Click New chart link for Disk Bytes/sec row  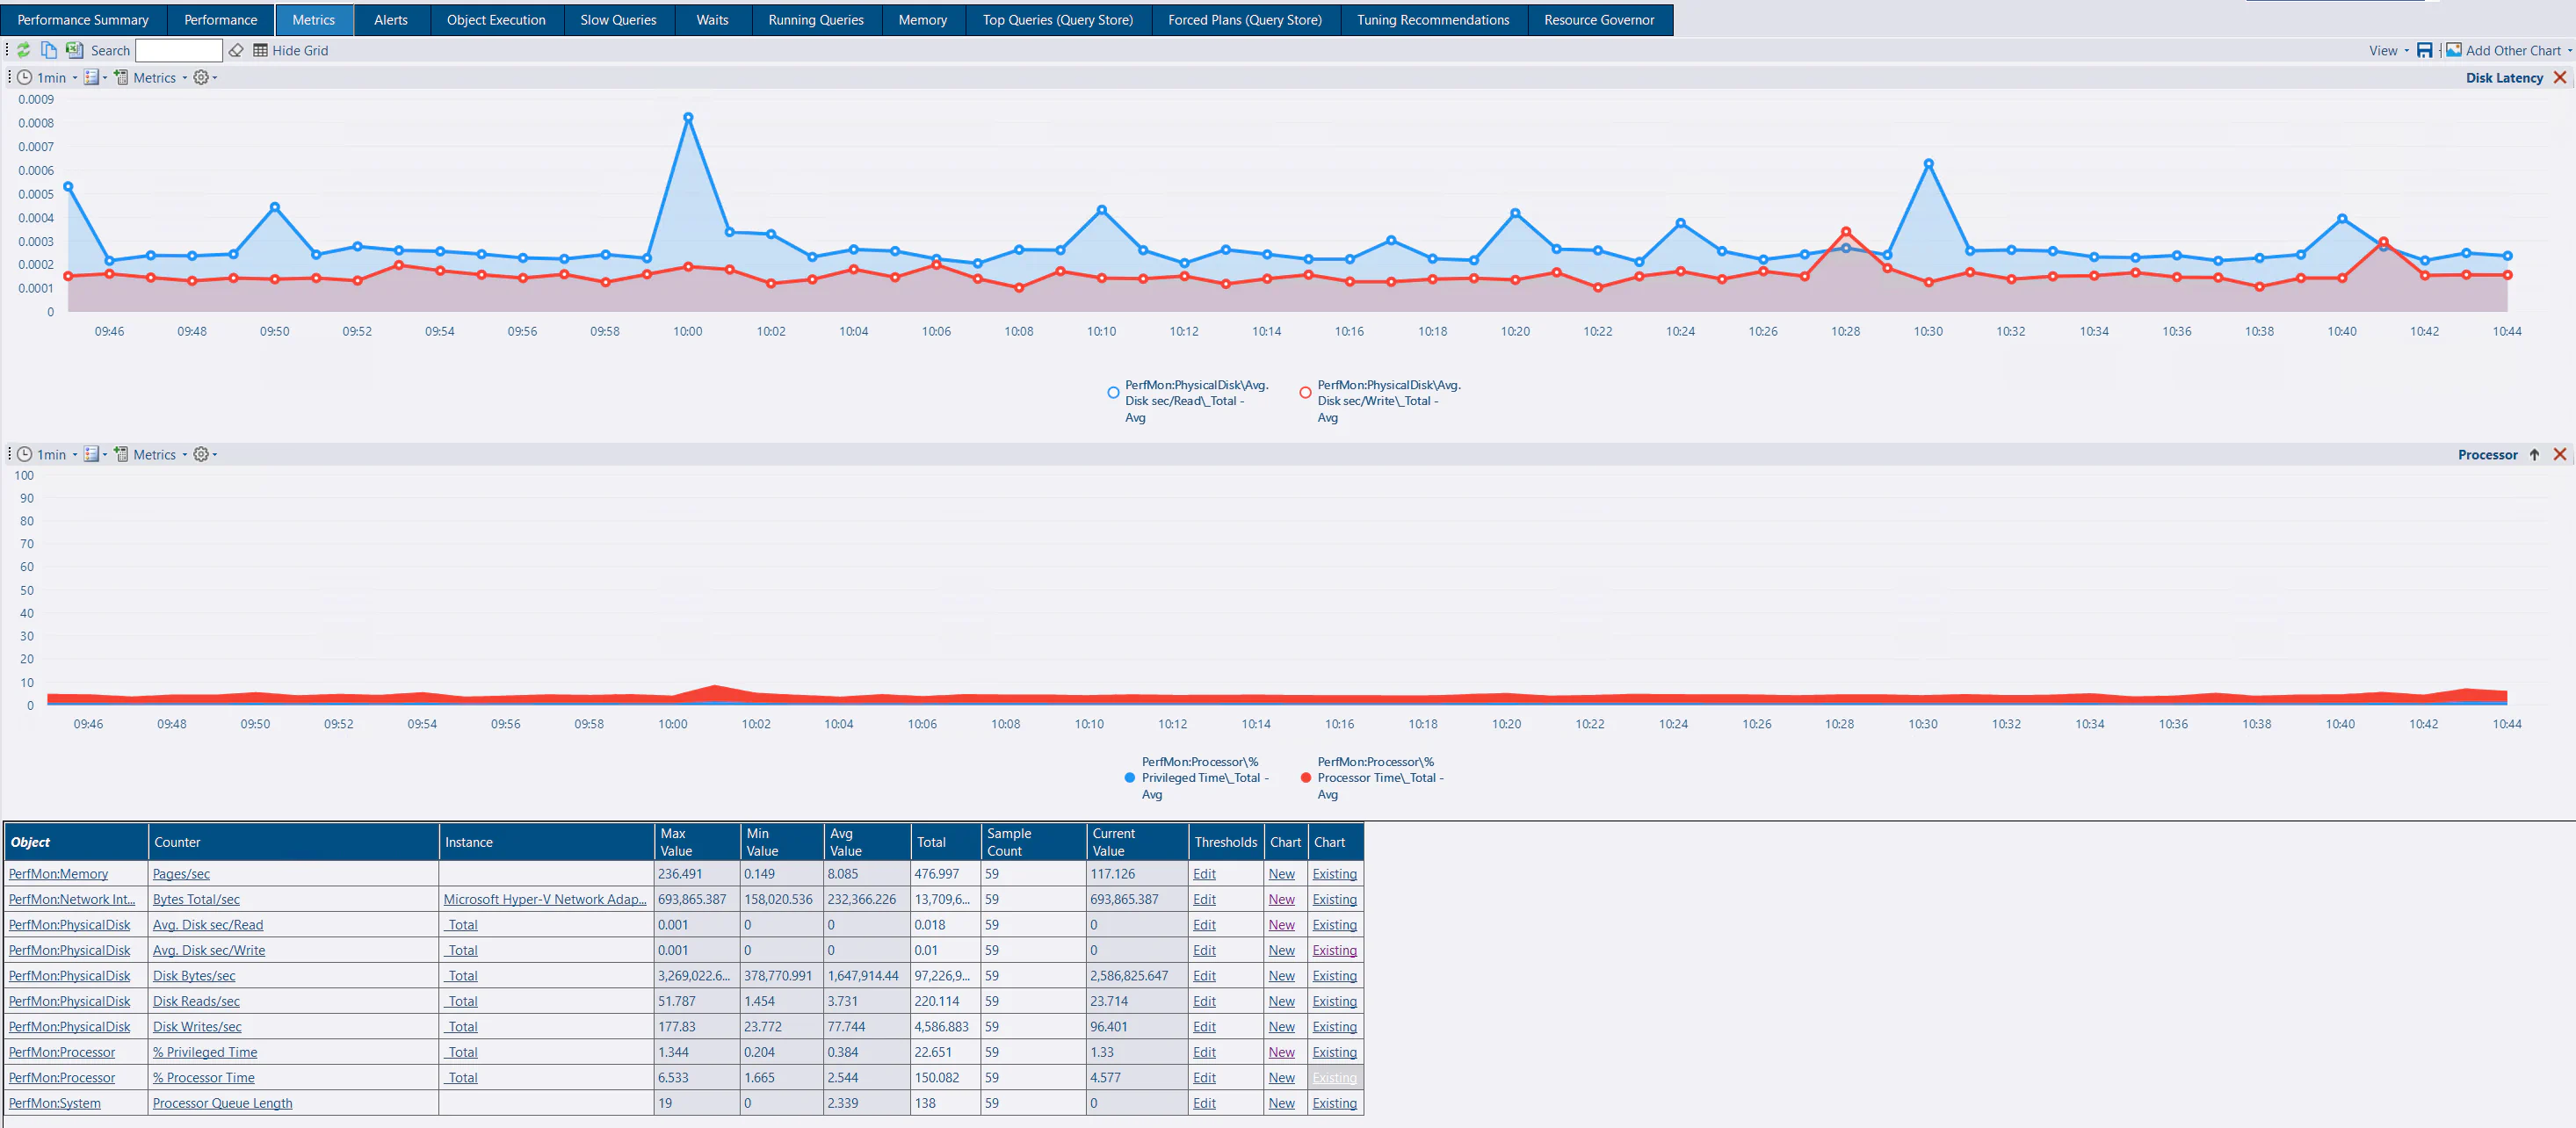pyautogui.click(x=1281, y=976)
